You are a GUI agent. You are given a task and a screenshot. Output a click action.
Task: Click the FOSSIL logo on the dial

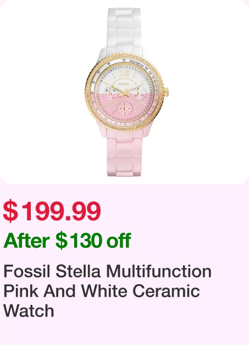(x=124, y=84)
